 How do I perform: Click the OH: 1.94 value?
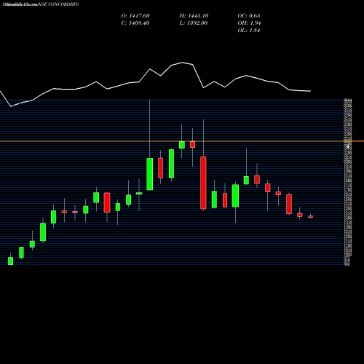(x=249, y=23)
